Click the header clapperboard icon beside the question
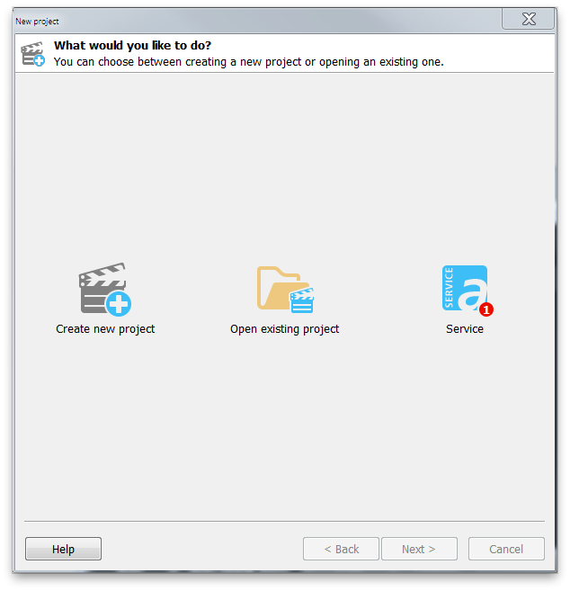 (32, 54)
